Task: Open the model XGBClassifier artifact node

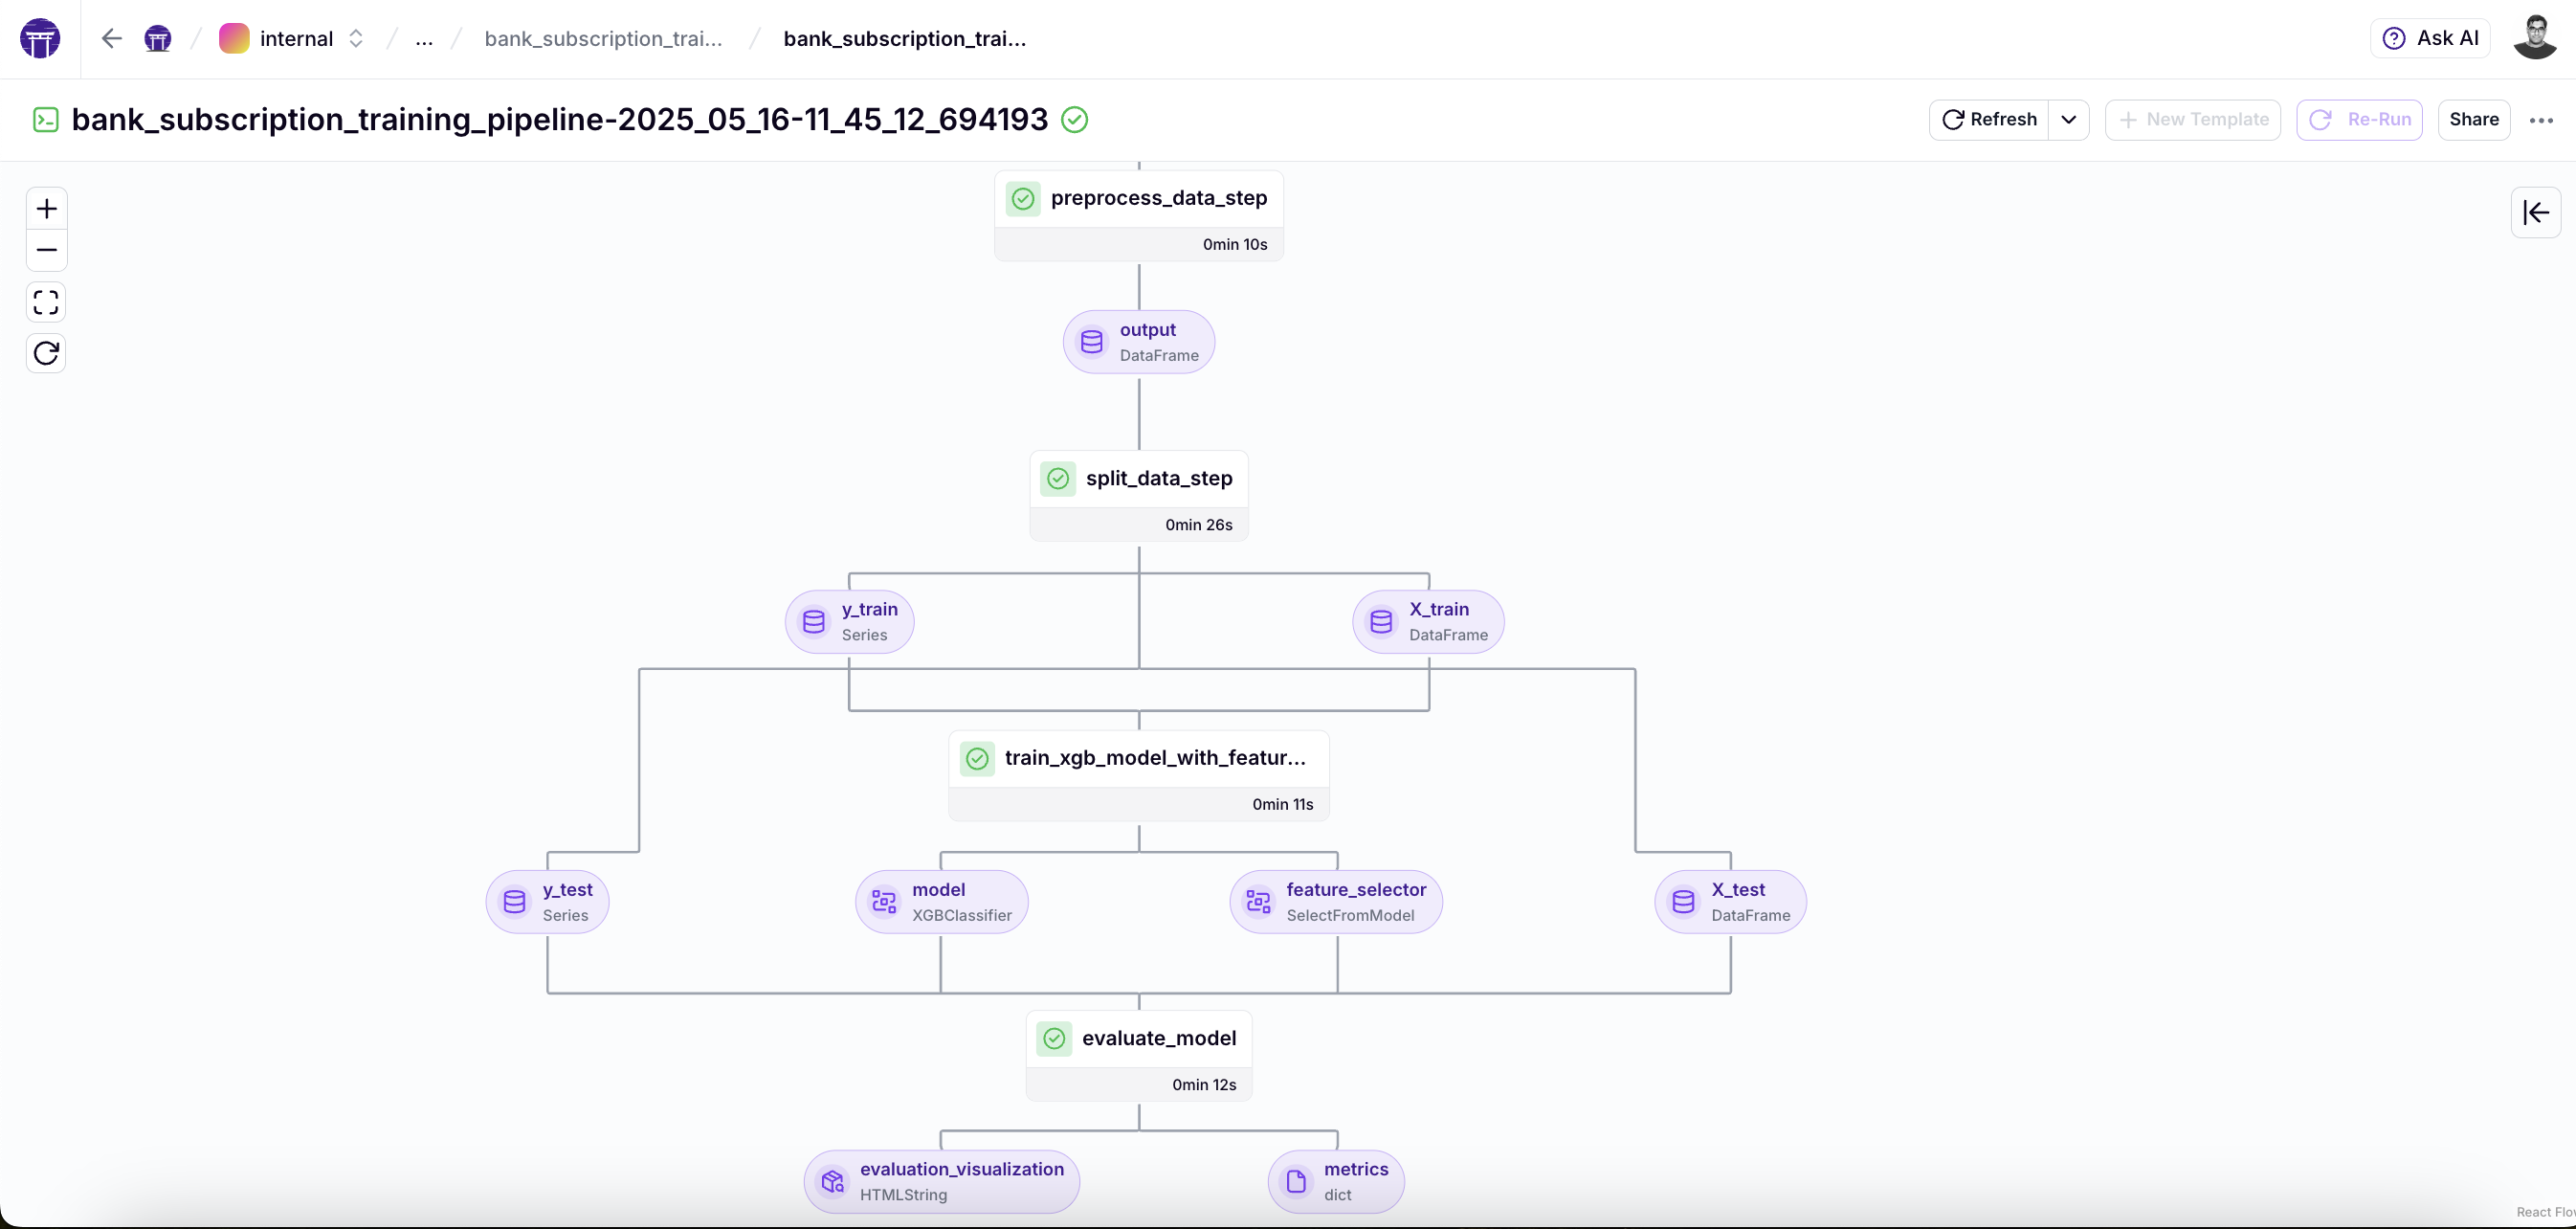Action: 941,901
